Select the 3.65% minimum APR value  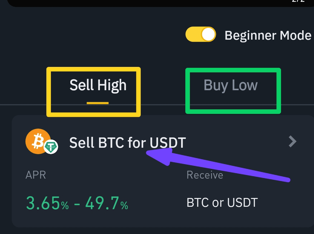tap(47, 203)
